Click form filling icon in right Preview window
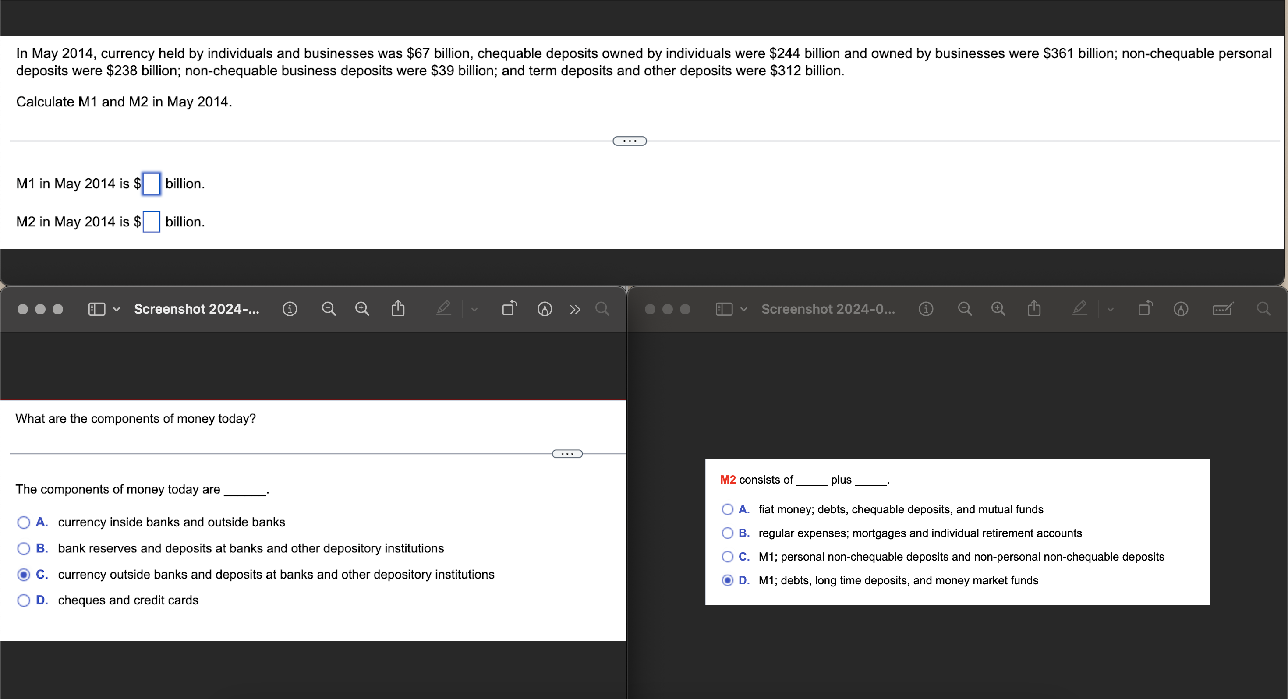The image size is (1288, 699). 1222,309
